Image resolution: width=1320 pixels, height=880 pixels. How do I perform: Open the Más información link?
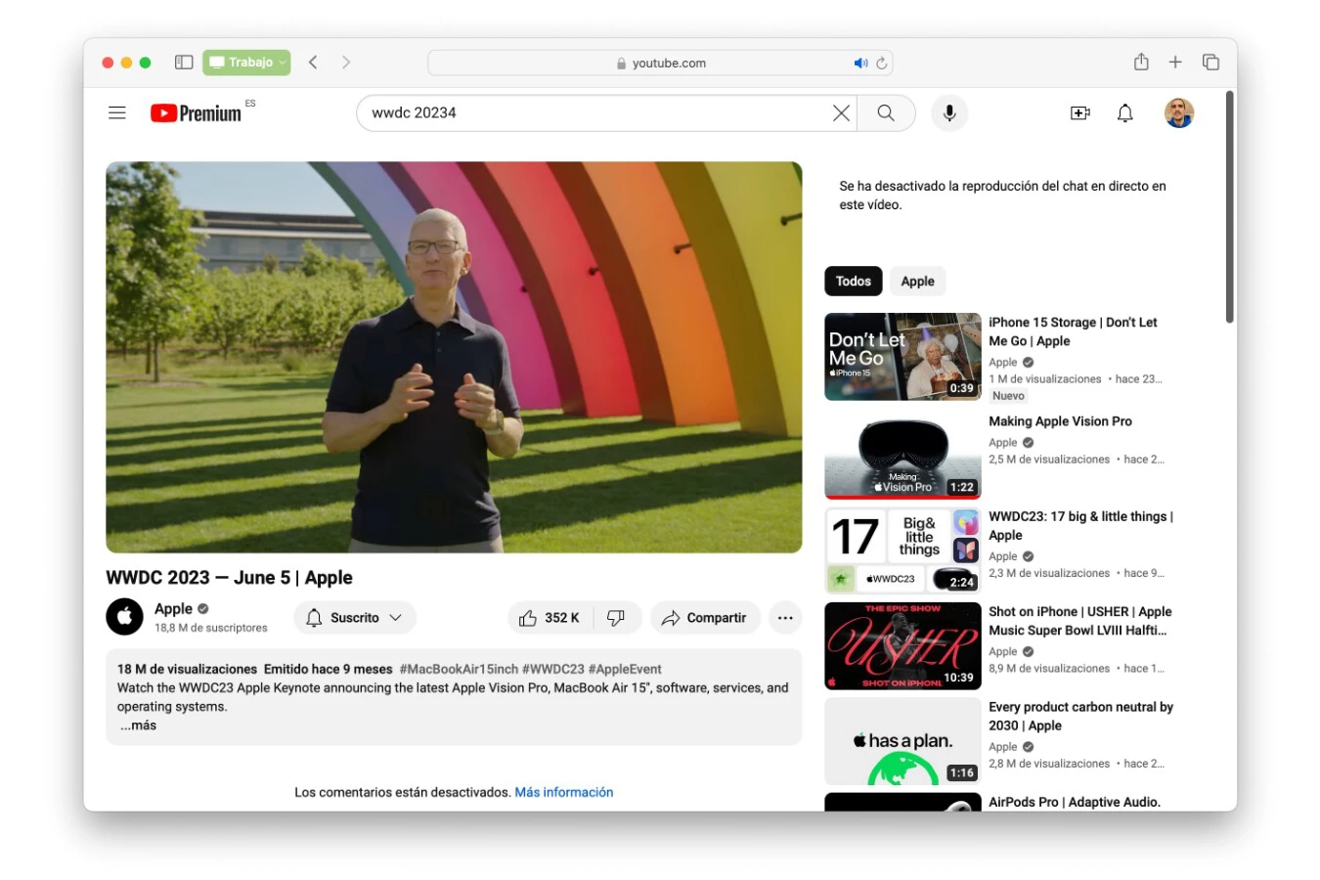pyautogui.click(x=564, y=792)
